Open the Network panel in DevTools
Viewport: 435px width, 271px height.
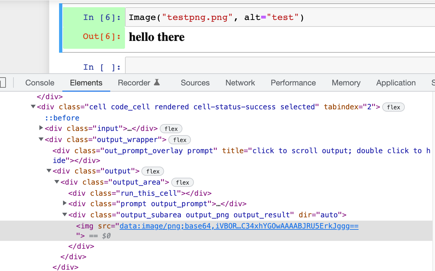tap(240, 83)
